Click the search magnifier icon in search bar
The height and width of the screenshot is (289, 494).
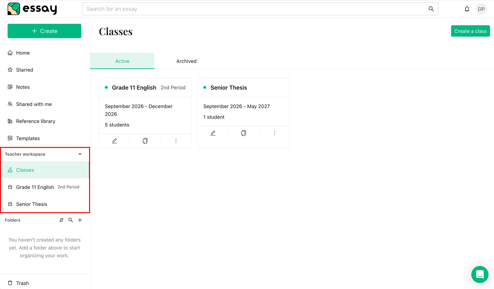tap(431, 9)
